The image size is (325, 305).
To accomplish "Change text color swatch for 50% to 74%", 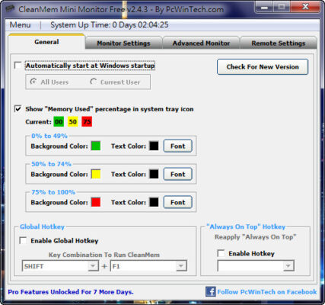I will pyautogui.click(x=154, y=174).
